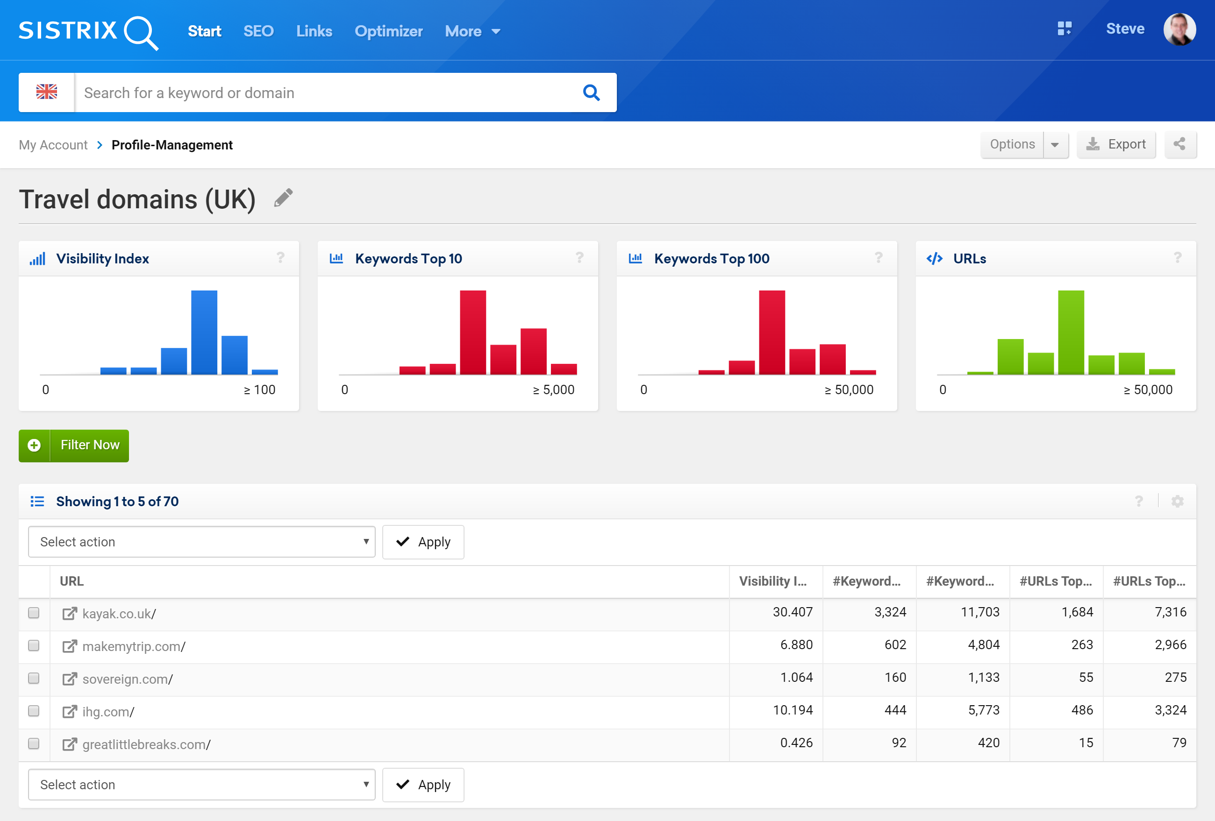
Task: Click the search magnifier icon
Action: pyautogui.click(x=591, y=92)
